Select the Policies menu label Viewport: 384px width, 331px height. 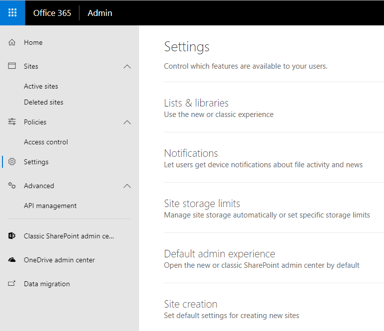pos(35,122)
